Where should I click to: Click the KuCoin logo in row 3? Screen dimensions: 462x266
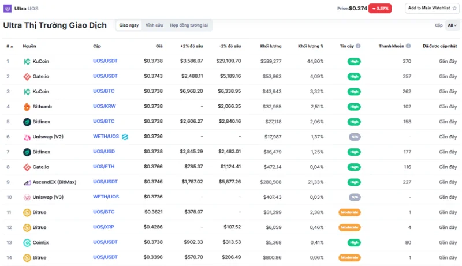tap(27, 92)
